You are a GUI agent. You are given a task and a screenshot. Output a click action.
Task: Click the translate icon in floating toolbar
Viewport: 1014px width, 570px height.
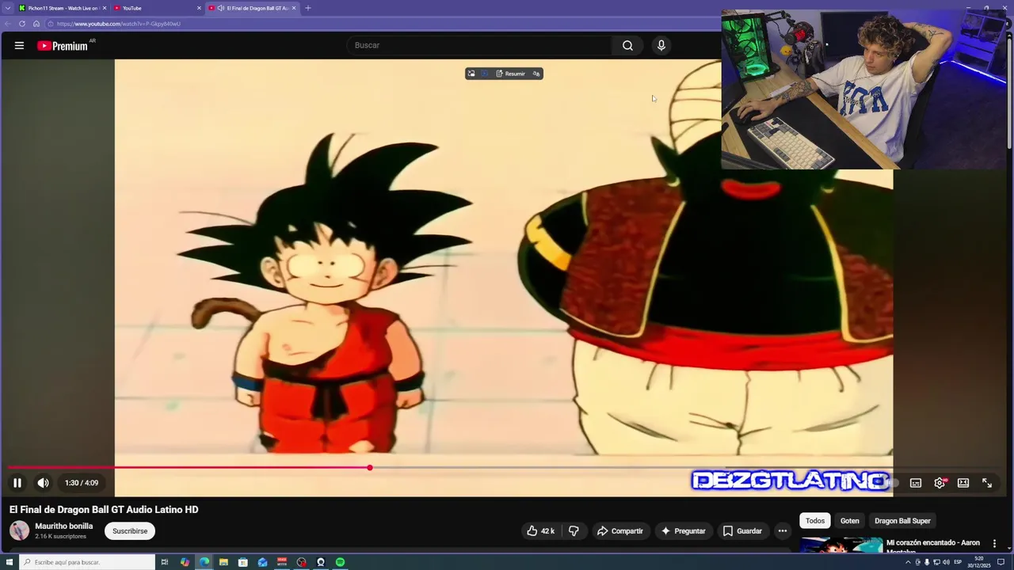tap(536, 74)
